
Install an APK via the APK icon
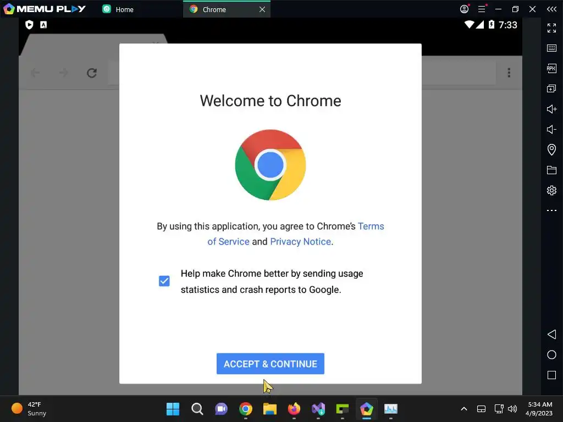click(x=551, y=68)
